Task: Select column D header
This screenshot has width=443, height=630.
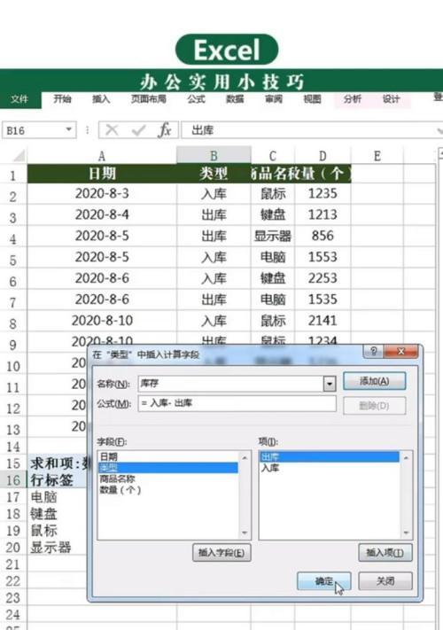Action: click(x=323, y=156)
